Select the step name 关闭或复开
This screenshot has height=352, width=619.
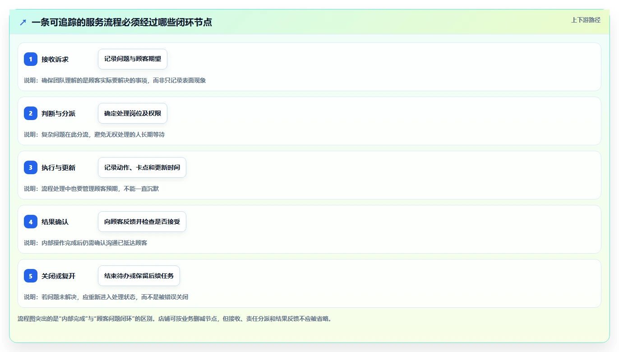click(x=59, y=276)
